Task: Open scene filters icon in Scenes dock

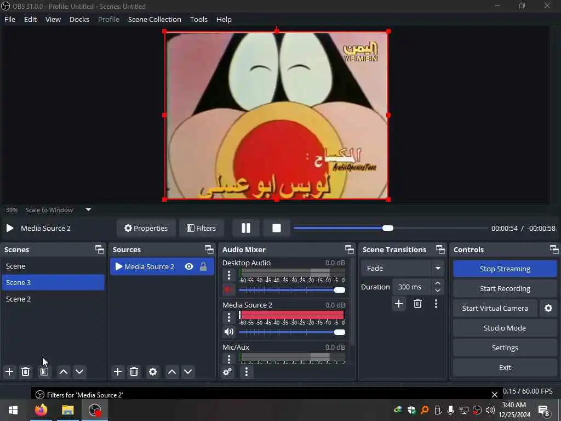Action: (44, 372)
